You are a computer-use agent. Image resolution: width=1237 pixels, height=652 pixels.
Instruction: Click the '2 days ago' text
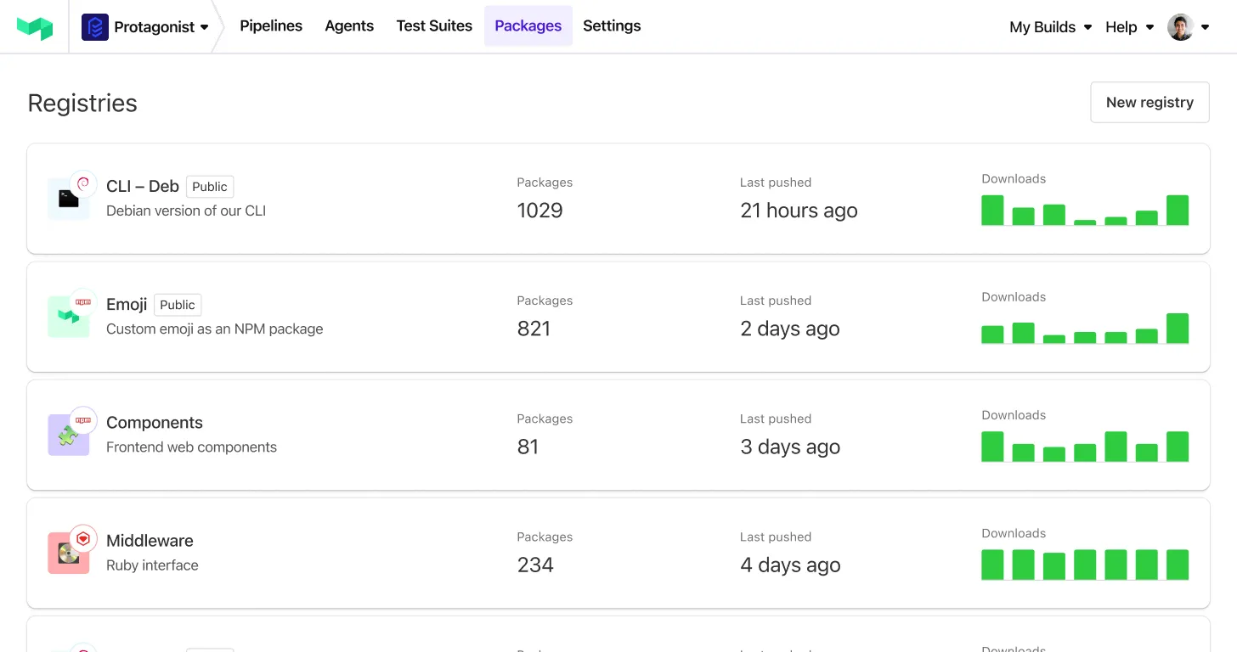[x=790, y=329]
